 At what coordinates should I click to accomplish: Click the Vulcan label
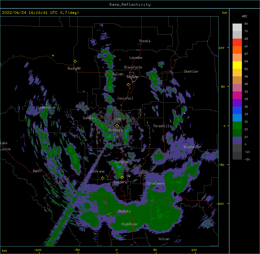164,239
